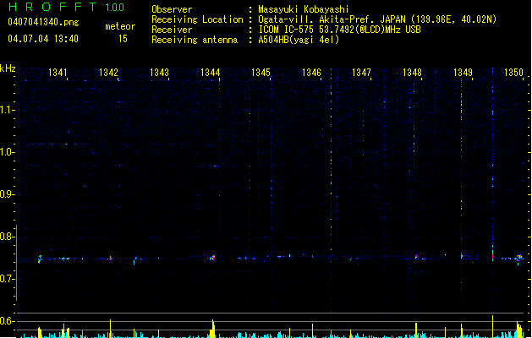532x338 pixels.
Task: Click the 1346 time marker
Action: [311, 72]
